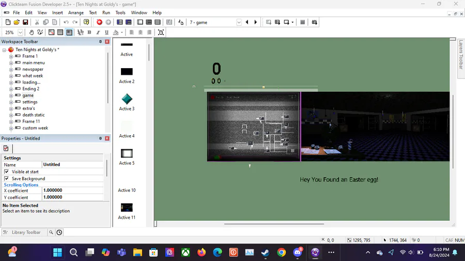Open the Event List Editor
Screen dimensions: 465x261
coord(158,22)
